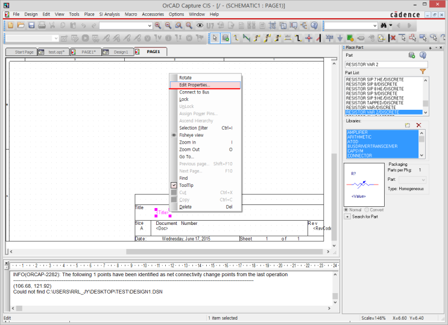Click the part filter funnel icon
Image resolution: width=448 pixels, height=325 pixels.
(423, 72)
